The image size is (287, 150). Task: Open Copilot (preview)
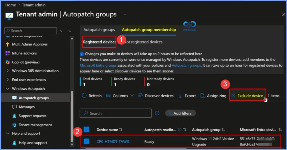tap(26, 62)
